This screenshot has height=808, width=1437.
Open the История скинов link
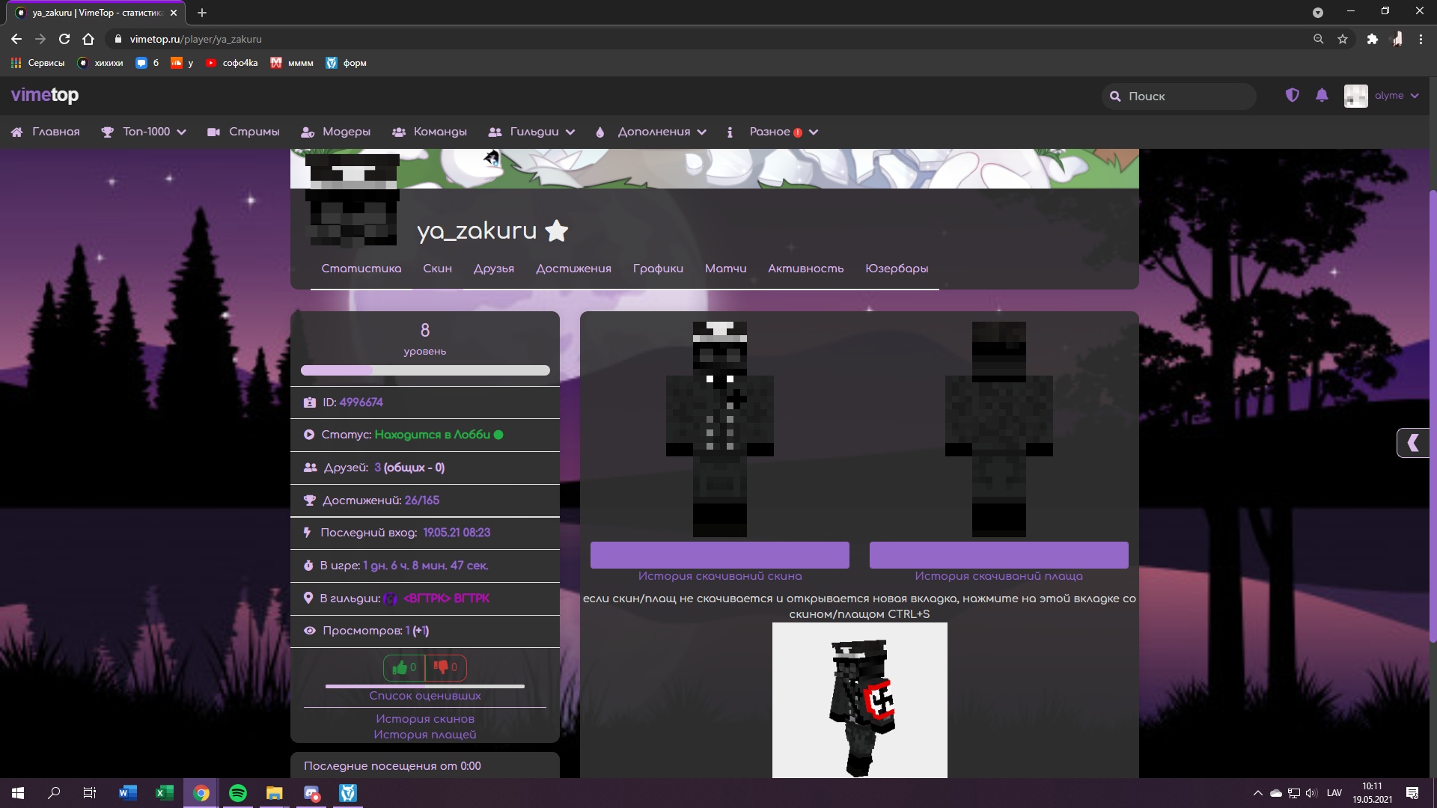pyautogui.click(x=424, y=719)
